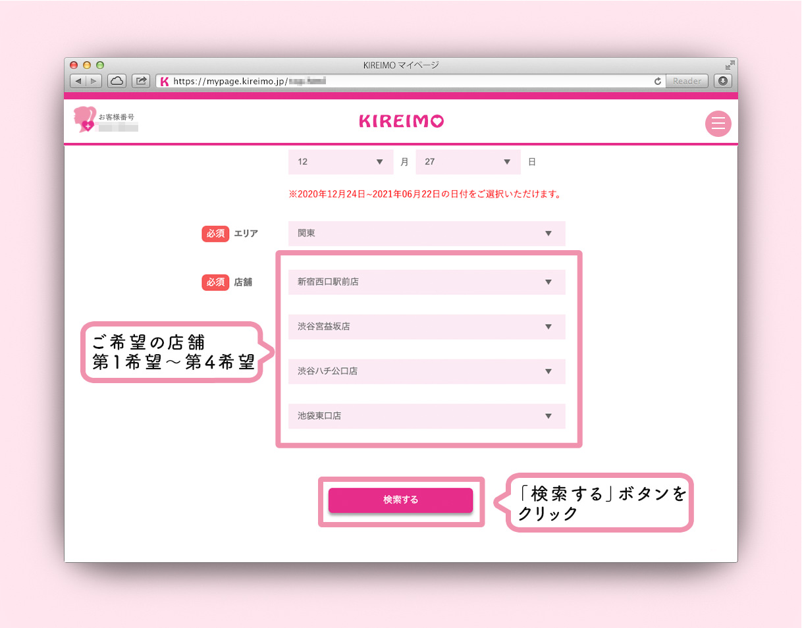Open the day dropdown showing 27
Image resolution: width=802 pixels, height=628 pixels.
(468, 161)
